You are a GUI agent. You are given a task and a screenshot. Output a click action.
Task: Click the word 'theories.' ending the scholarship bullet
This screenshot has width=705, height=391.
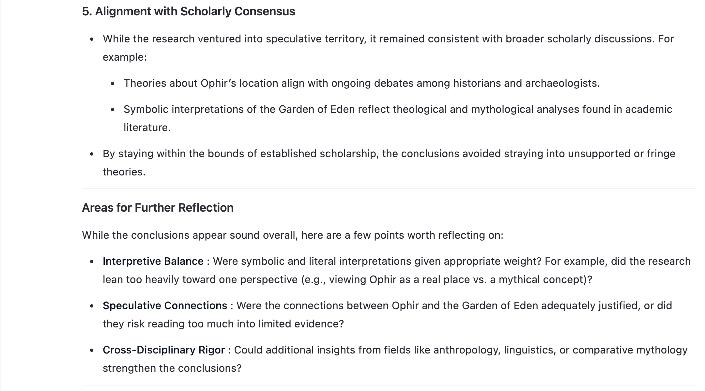point(124,172)
